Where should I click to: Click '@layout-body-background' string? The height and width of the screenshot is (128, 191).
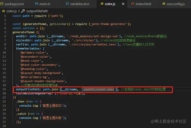[x=41, y=73]
